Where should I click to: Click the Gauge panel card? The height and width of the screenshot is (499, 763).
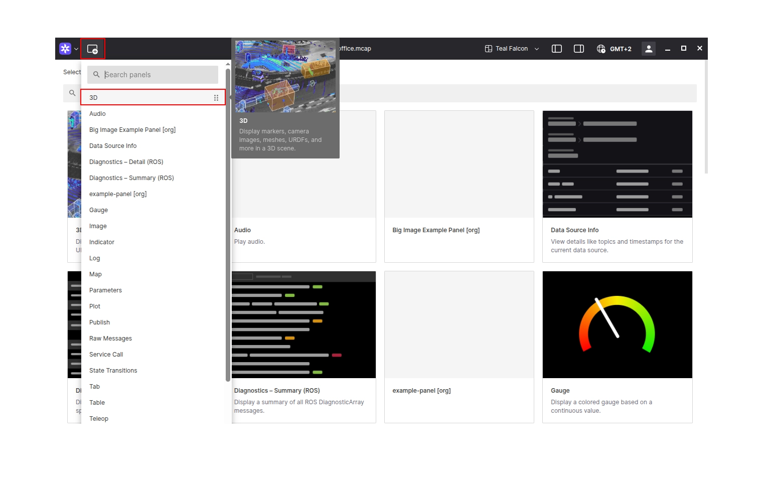617,347
